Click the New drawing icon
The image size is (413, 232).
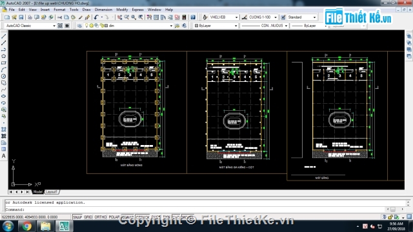pyautogui.click(x=7, y=17)
